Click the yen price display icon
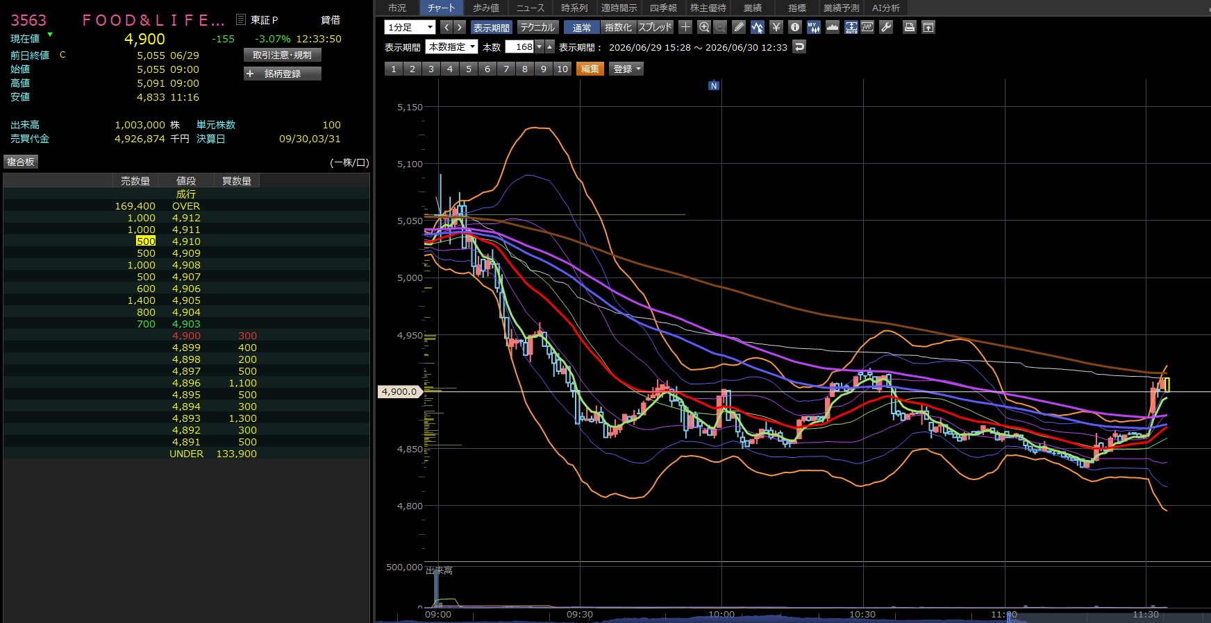This screenshot has width=1211, height=623. (x=776, y=27)
